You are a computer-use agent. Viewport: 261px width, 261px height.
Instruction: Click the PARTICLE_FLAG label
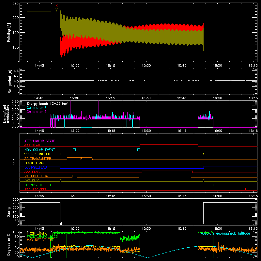(37, 176)
